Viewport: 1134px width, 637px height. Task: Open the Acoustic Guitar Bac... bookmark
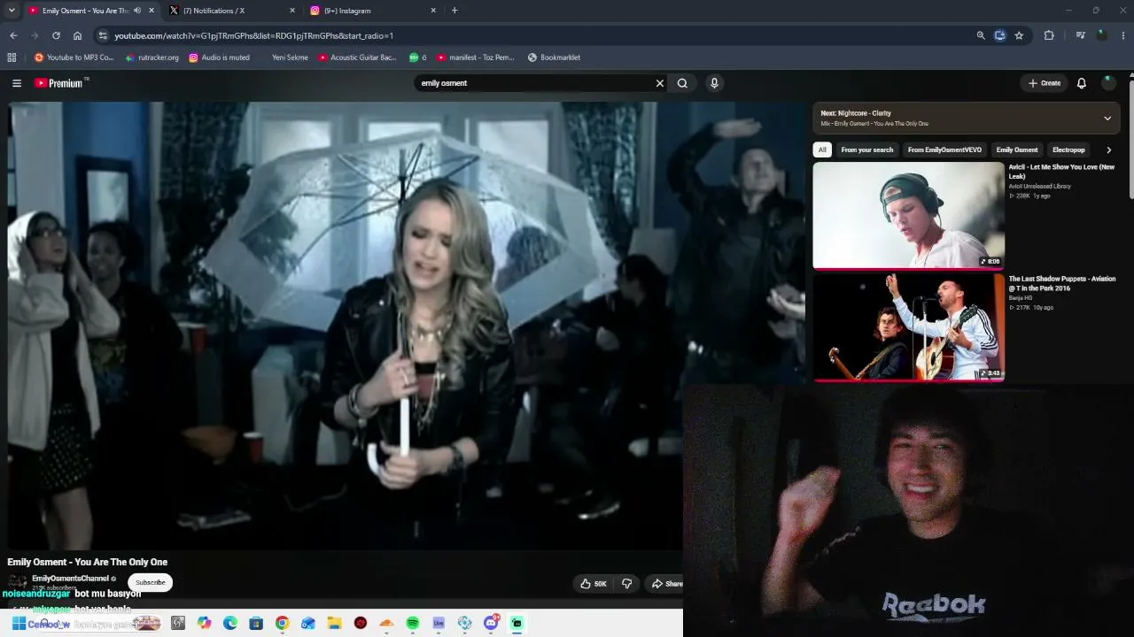tap(358, 58)
